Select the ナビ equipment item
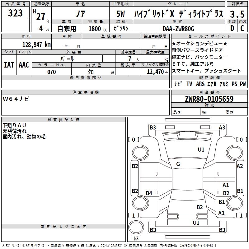 pyautogui.click(x=178, y=84)
